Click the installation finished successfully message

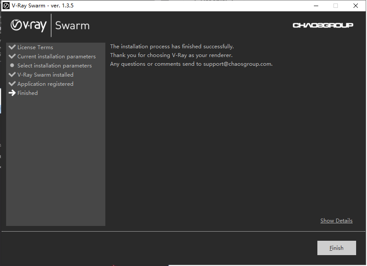(172, 46)
